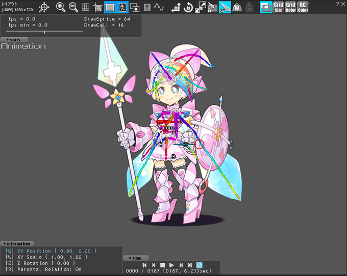Toggle loop playback button
The height and width of the screenshot is (276, 347).
click(x=200, y=265)
